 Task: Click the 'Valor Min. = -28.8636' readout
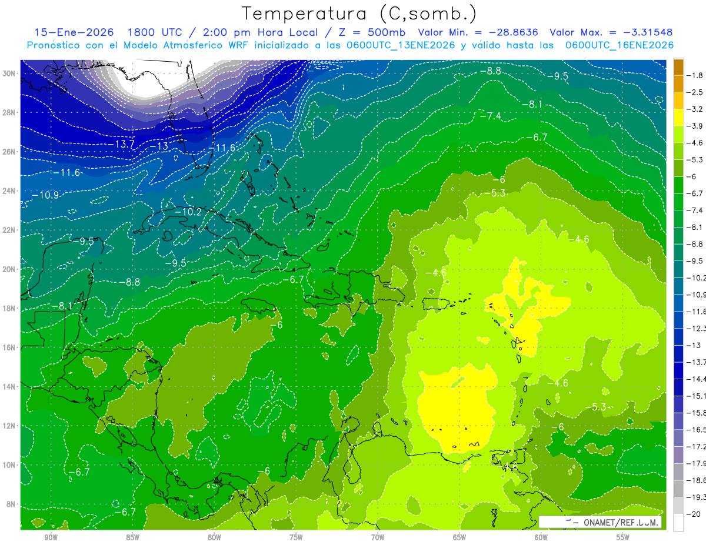[478, 32]
